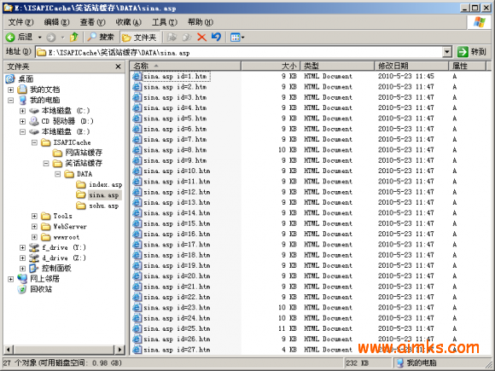
Task: Expand the WebServer folder node
Action: click(34, 227)
